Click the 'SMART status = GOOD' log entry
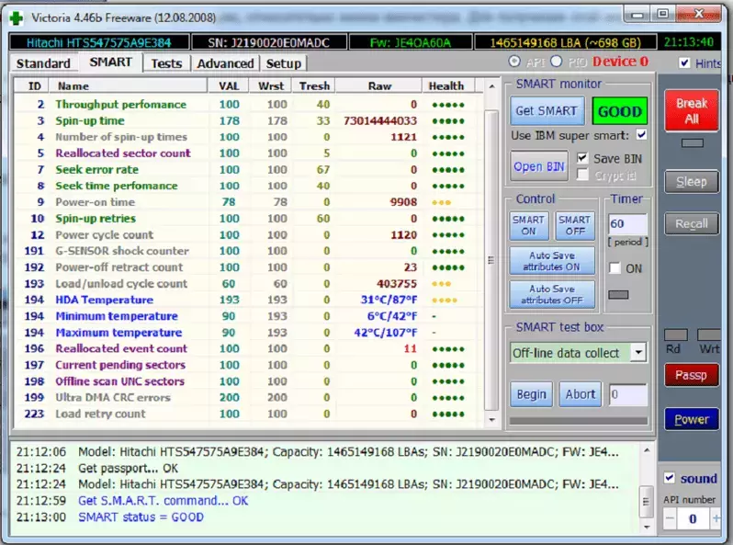733x545 pixels. point(141,517)
